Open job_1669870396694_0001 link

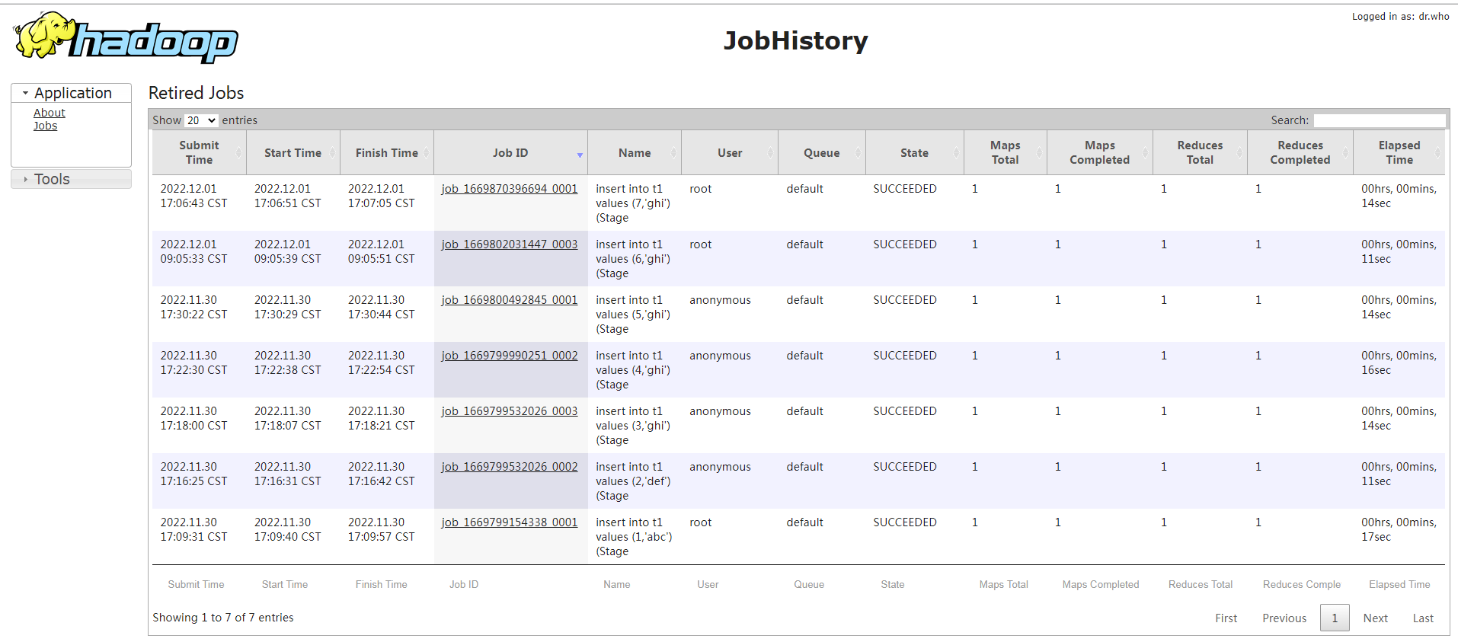510,189
